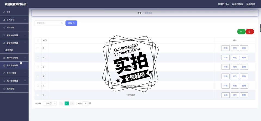Check the checkbox for row 1
The height and width of the screenshot is (121, 261).
pos(38,48)
